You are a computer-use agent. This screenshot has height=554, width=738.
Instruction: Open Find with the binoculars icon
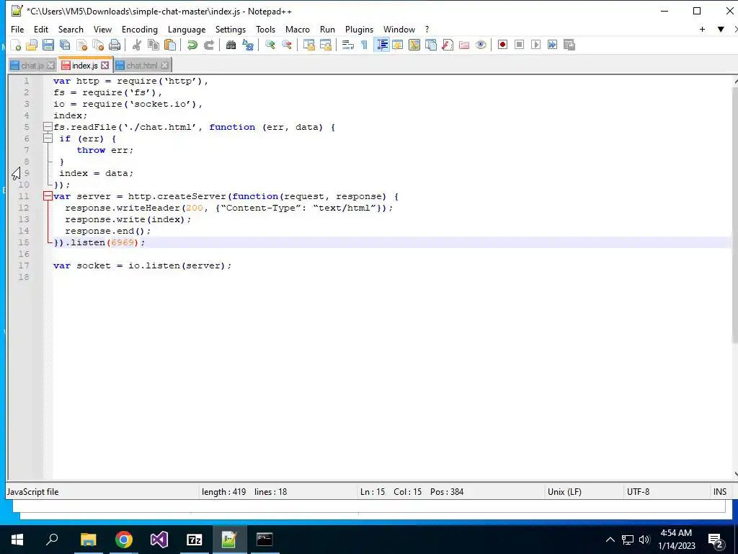pyautogui.click(x=231, y=45)
